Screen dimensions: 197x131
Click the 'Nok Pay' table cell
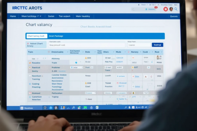click(109, 62)
